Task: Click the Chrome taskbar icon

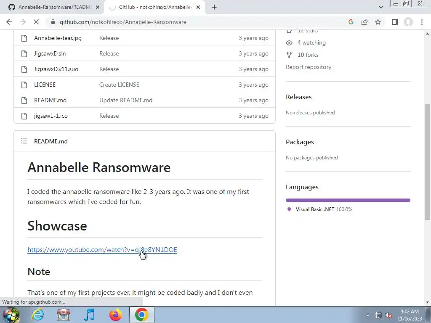Action: [141, 315]
